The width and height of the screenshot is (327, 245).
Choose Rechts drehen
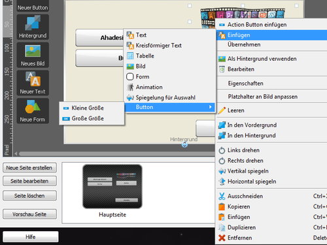click(x=271, y=161)
